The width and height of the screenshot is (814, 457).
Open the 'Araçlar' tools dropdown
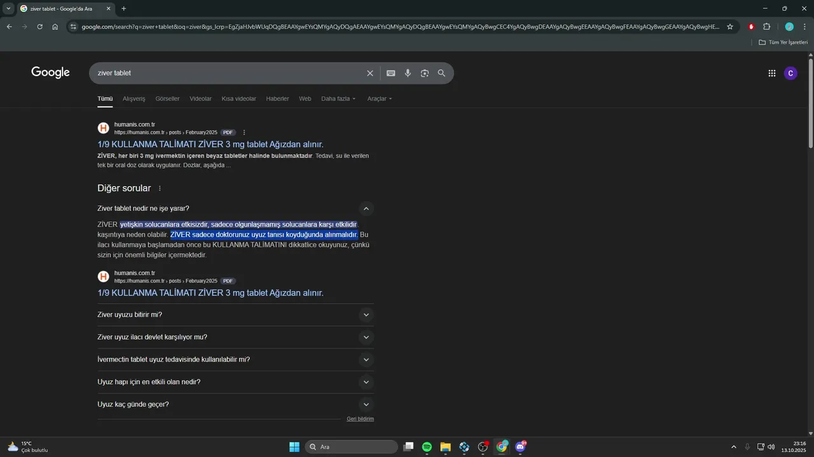pyautogui.click(x=380, y=98)
